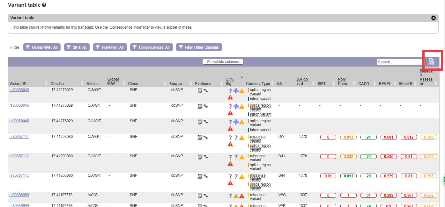
Task: Click REVEL score 0.585 in D/H row
Action: point(389,157)
